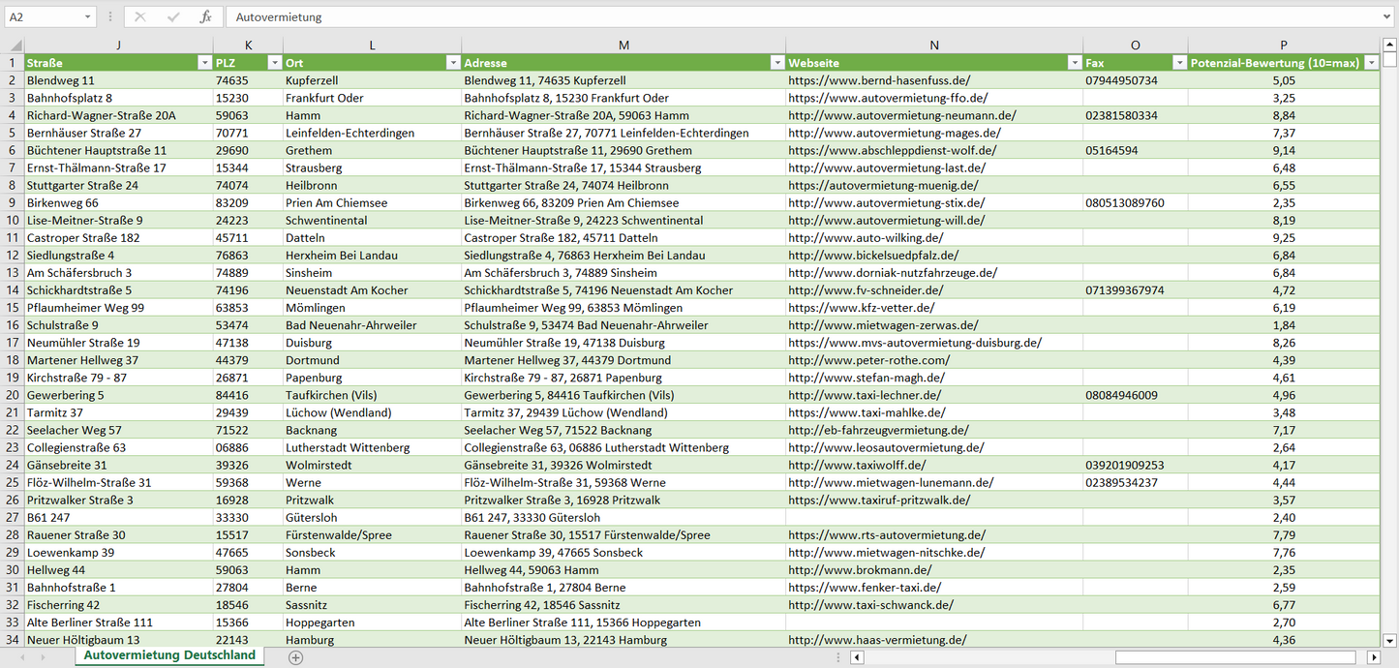Expand the Webseite filter dropdown

[x=1073, y=63]
